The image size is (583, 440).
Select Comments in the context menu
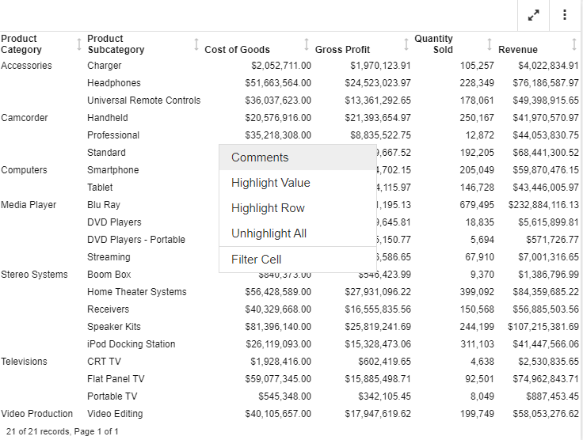(260, 157)
